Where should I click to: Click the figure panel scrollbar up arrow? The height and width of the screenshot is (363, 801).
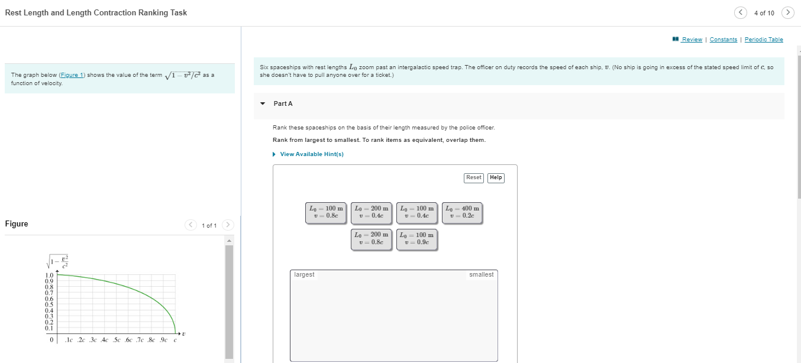pyautogui.click(x=230, y=241)
